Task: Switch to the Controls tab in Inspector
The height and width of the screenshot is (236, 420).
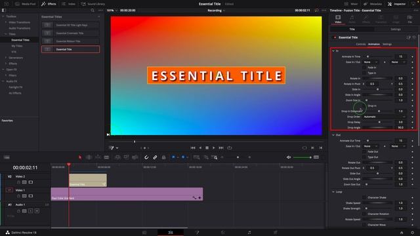Action: click(x=360, y=44)
